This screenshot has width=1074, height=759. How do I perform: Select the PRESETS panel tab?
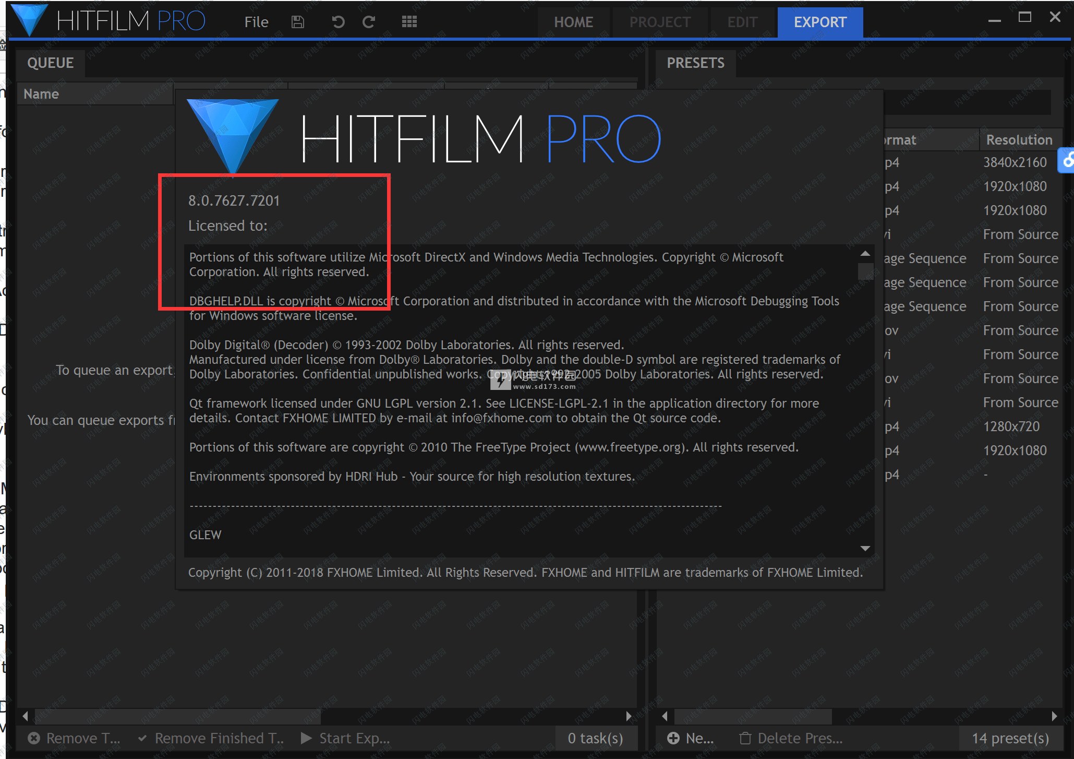point(696,63)
